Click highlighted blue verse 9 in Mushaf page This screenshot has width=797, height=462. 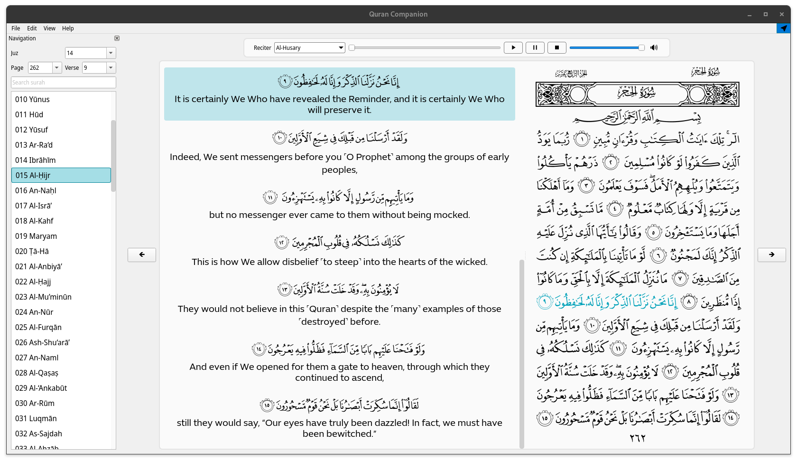tap(607, 302)
